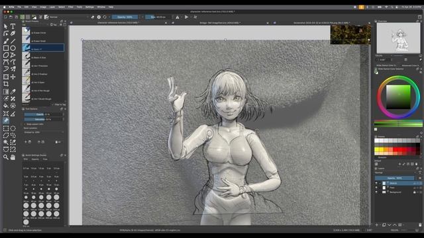Open the Settings menu
424x238 pixels.
[89, 7]
